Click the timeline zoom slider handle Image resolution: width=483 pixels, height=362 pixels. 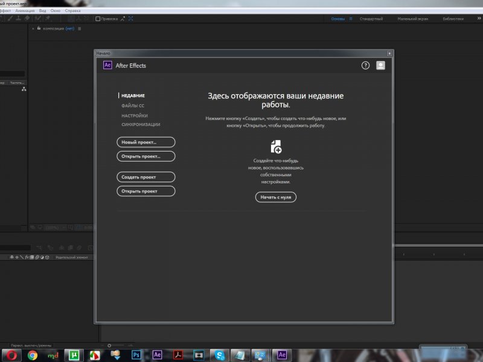pyautogui.click(x=109, y=345)
